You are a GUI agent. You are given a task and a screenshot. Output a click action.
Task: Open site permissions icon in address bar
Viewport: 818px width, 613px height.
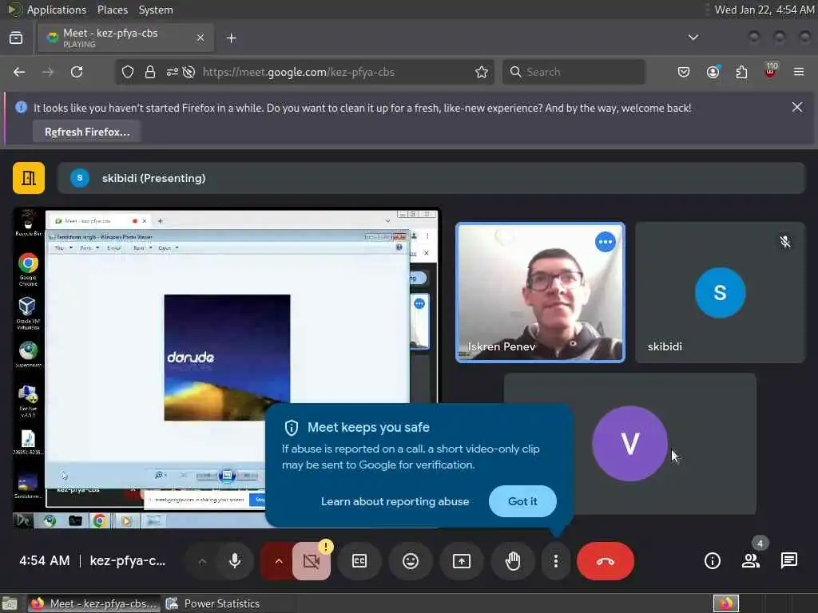coord(173,72)
